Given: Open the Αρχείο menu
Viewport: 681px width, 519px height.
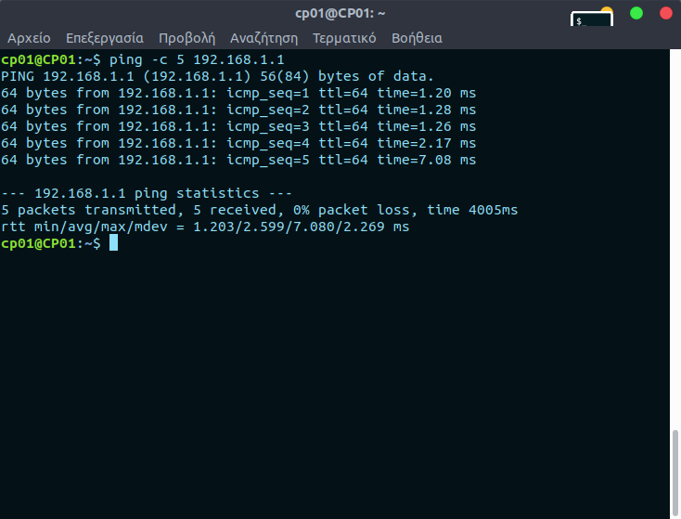Looking at the screenshot, I should click(29, 38).
